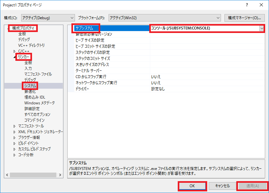Click the コンソール (/SUBSYSTEM:CONSOLE) value field
Screen dimensions: 269x193
click(x=205, y=28)
